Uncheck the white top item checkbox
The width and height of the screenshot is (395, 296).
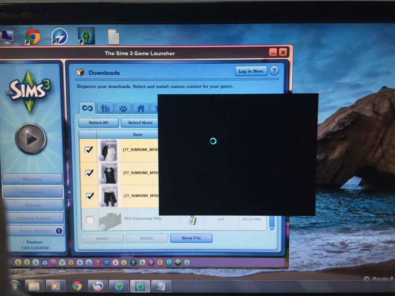click(x=89, y=150)
